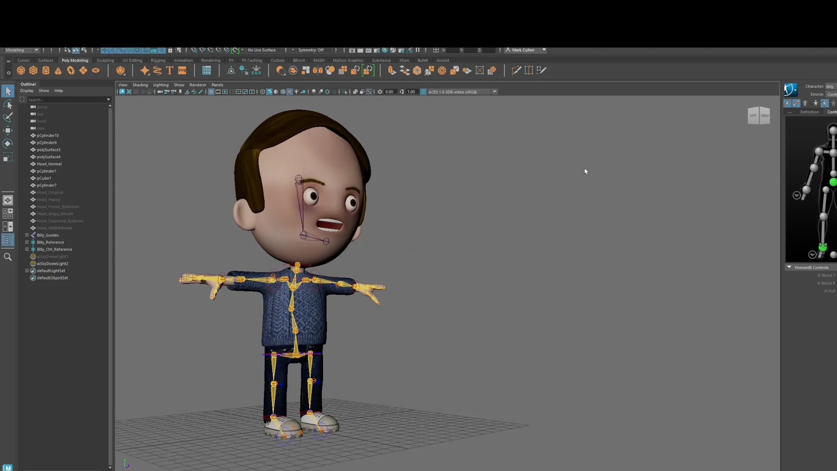Toggle the ACES color management icon
This screenshot has height=471, width=837.
tap(423, 92)
